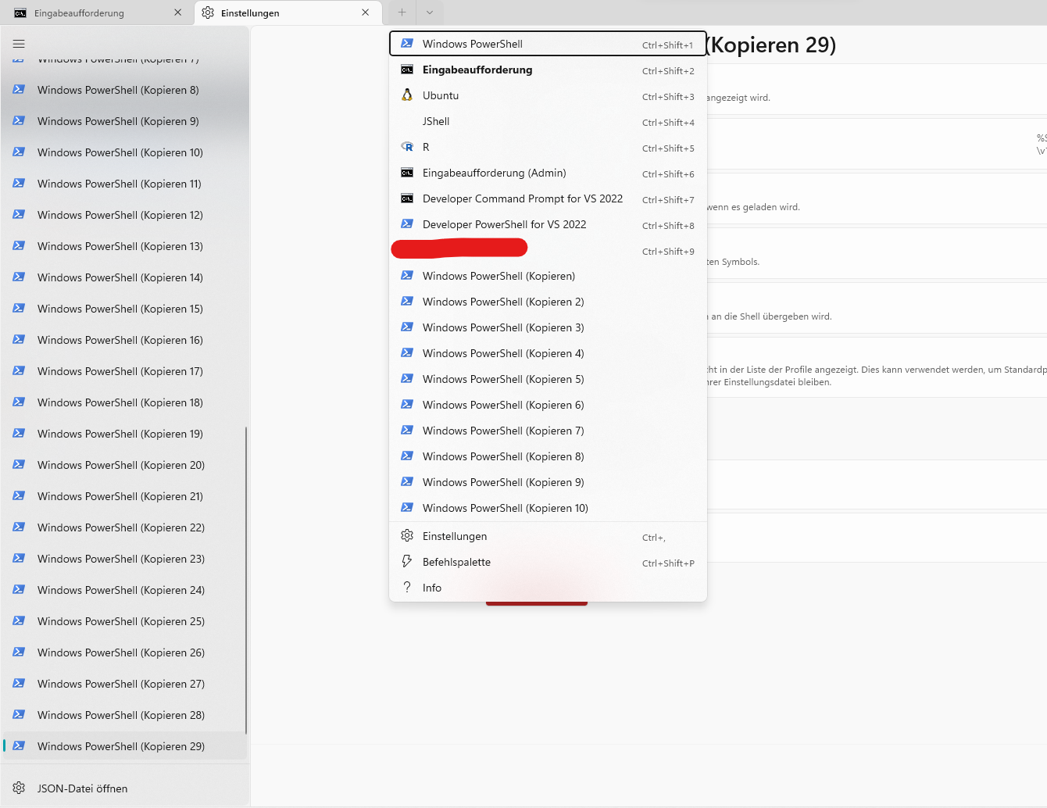The height and width of the screenshot is (808, 1047).
Task: Select Windows PowerShell (Kopieren 6) in menu
Action: (548, 405)
